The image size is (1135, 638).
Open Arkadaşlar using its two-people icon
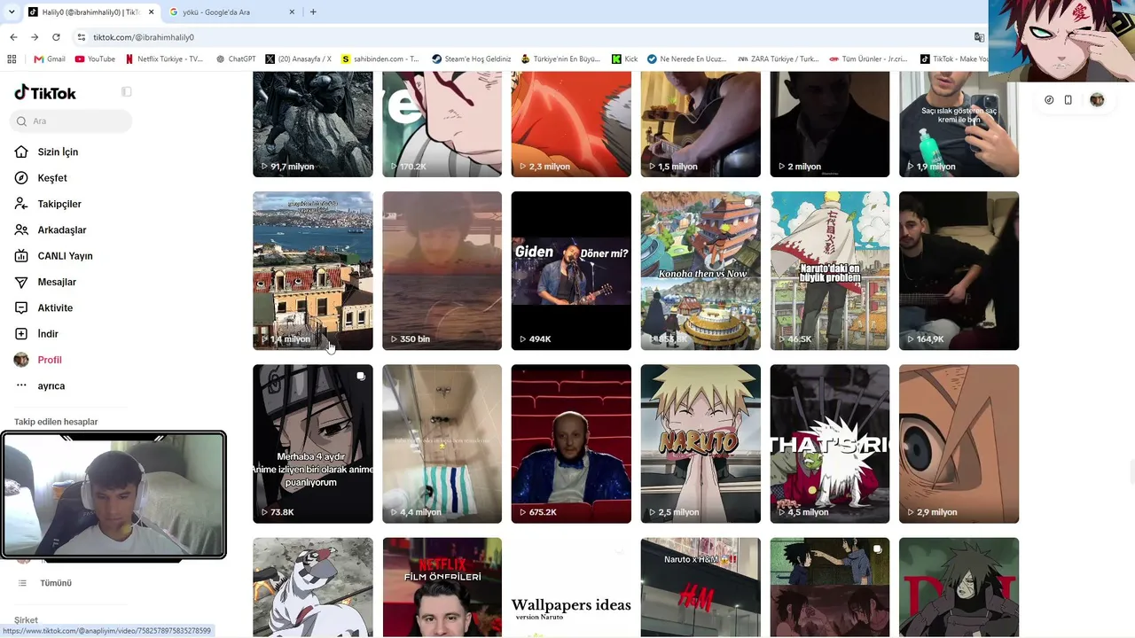(21, 230)
